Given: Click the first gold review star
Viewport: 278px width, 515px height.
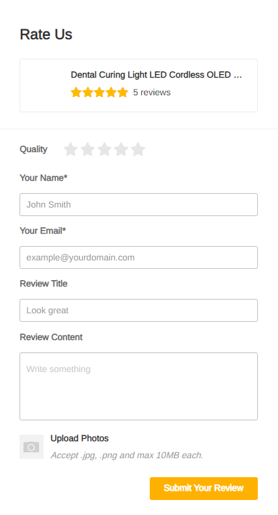Looking at the screenshot, I should tap(76, 92).
